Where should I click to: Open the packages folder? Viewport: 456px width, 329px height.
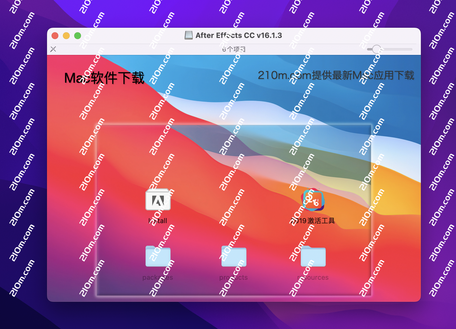pyautogui.click(x=158, y=256)
